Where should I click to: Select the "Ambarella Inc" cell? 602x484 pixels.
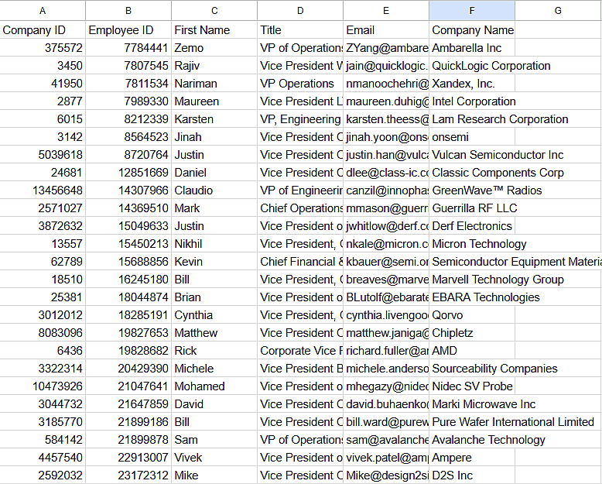pos(472,48)
